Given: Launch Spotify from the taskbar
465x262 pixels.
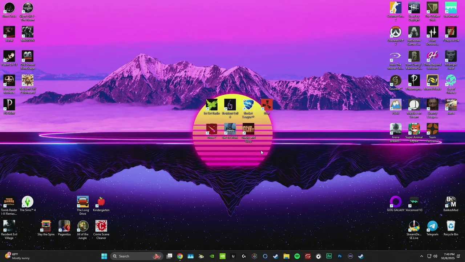Looking at the screenshot, I should pyautogui.click(x=297, y=256).
